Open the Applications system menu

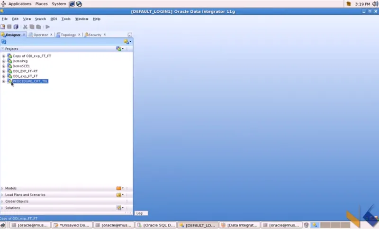pos(20,4)
